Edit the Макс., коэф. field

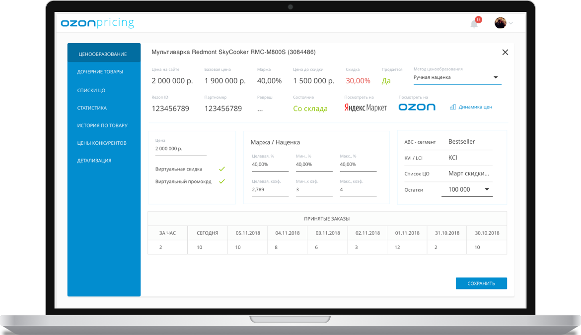358,190
